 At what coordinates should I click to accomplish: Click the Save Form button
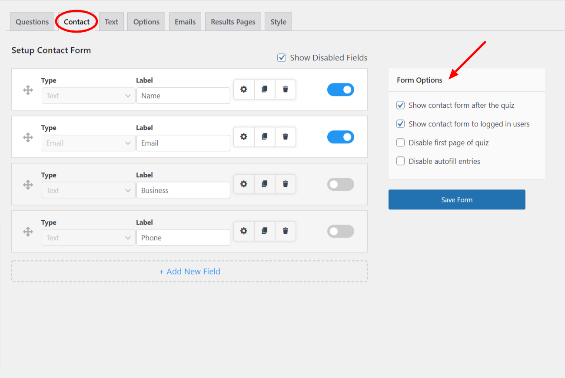tap(456, 199)
